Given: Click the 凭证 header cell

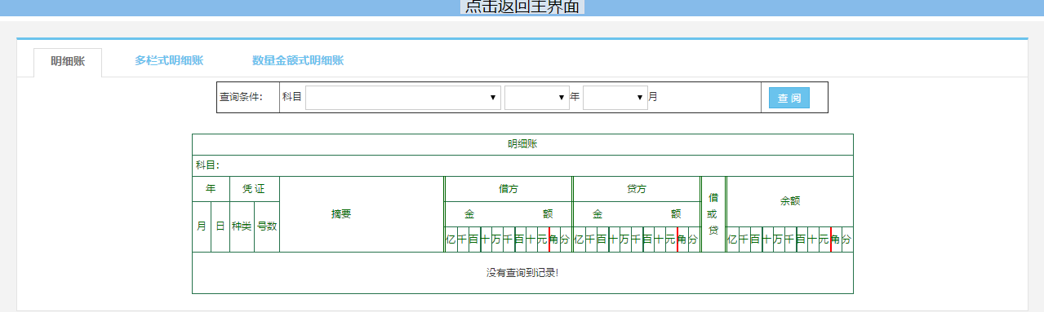Looking at the screenshot, I should [255, 189].
